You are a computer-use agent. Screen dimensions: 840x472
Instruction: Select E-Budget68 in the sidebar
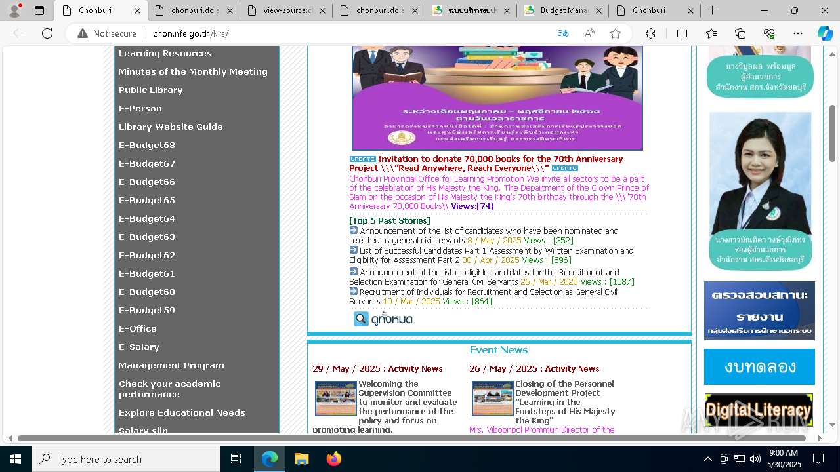tap(147, 146)
